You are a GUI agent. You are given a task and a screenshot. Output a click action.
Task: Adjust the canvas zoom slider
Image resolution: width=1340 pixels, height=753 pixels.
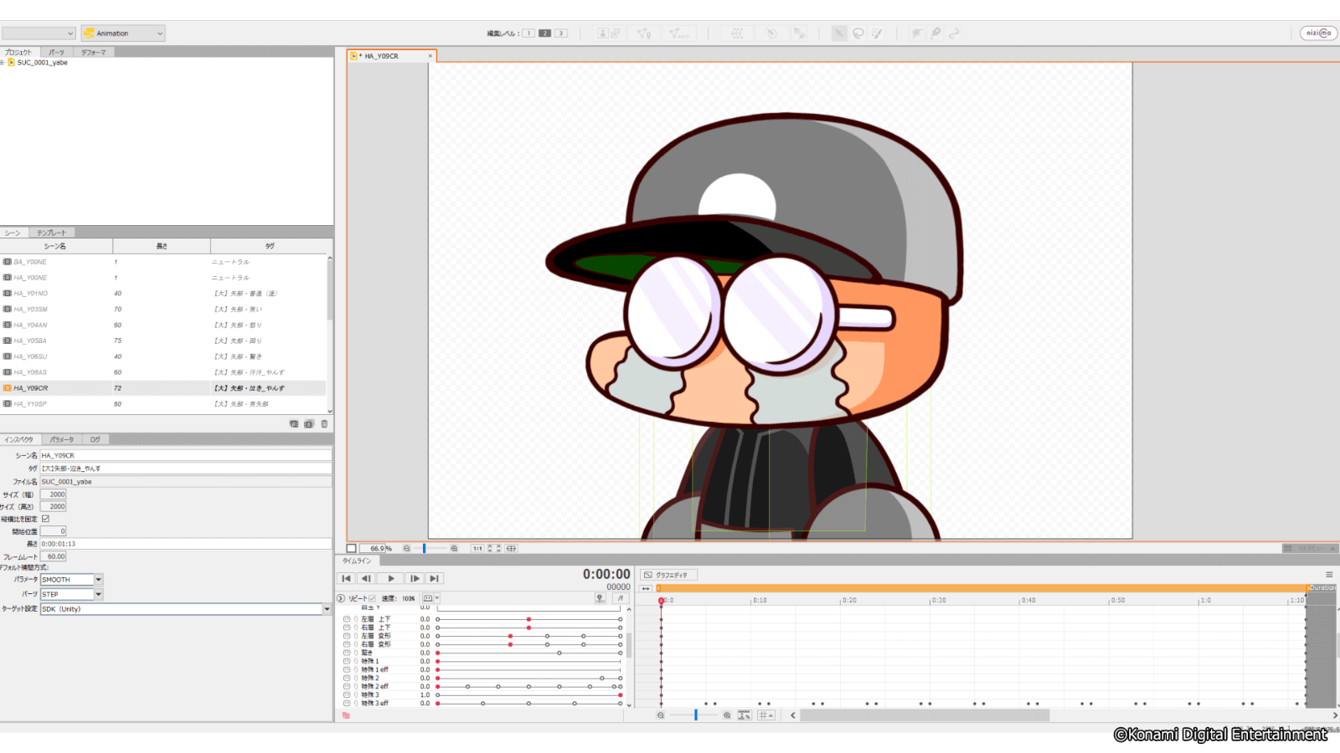point(425,548)
